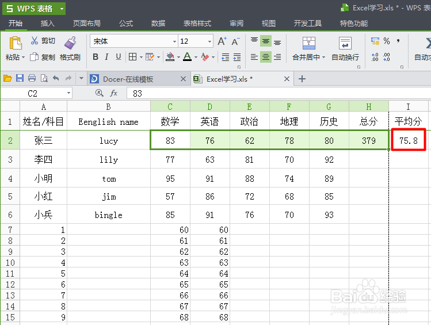Click the decrease indent icon

tap(226, 57)
